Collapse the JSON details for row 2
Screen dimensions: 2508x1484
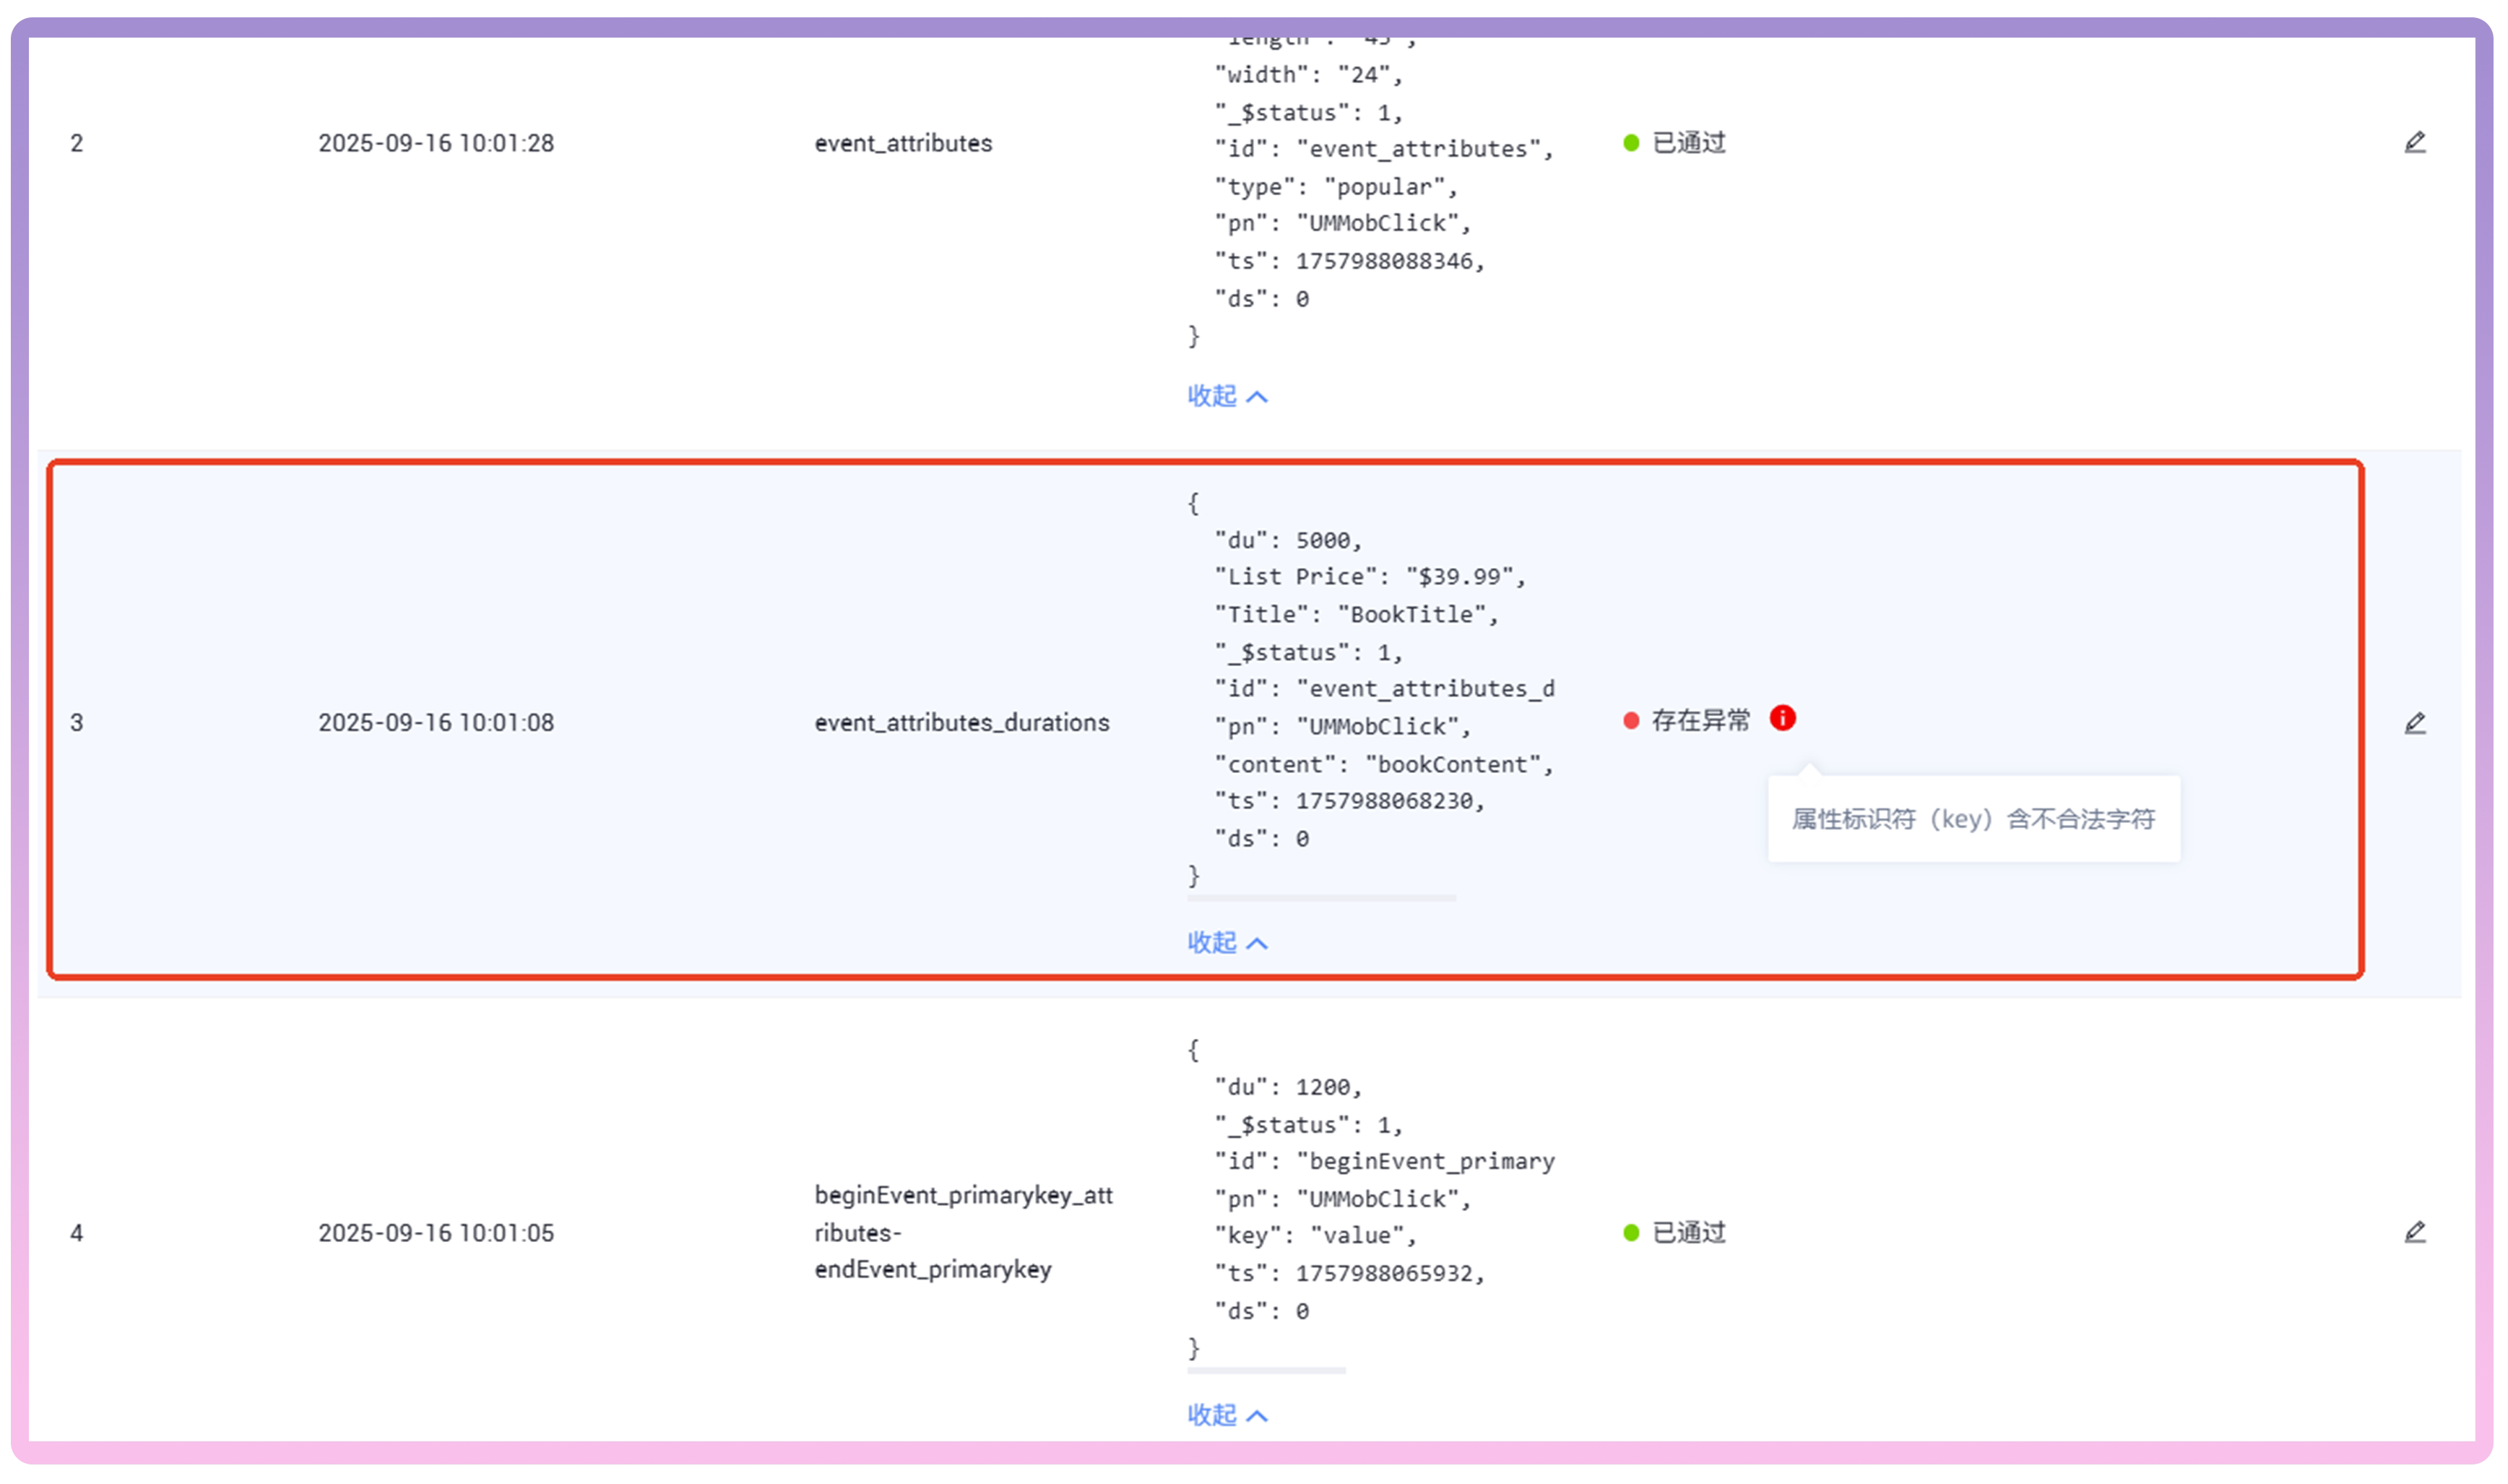pos(1227,396)
